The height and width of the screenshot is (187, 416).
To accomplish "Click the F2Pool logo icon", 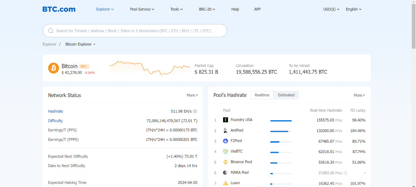I will (225, 141).
